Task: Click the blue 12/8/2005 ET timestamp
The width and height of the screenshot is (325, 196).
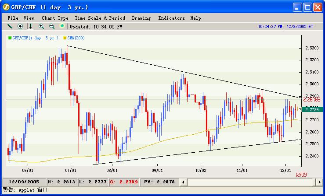Action: (x=285, y=27)
